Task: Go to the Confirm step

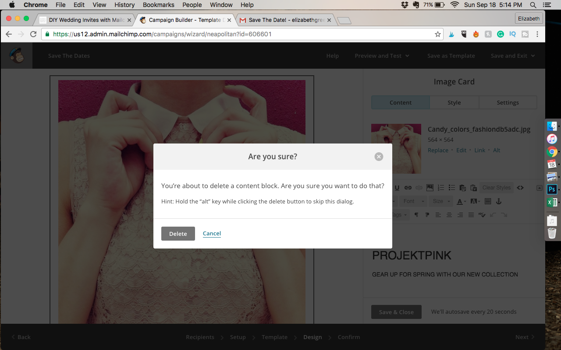Action: 349,337
